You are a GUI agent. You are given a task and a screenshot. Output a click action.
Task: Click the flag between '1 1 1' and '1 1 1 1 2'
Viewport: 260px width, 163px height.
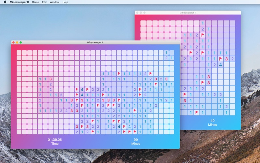119,74
